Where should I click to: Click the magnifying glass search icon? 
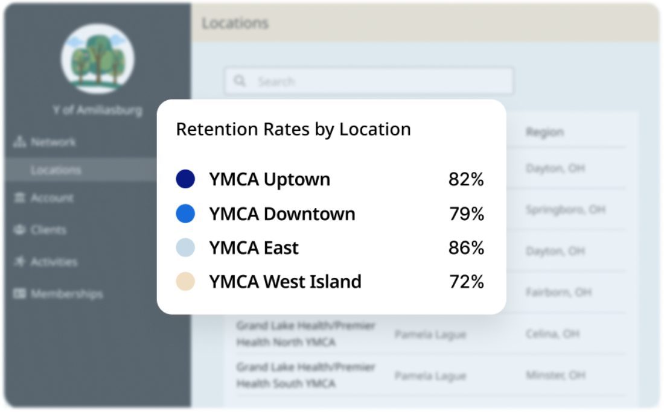[x=240, y=81]
